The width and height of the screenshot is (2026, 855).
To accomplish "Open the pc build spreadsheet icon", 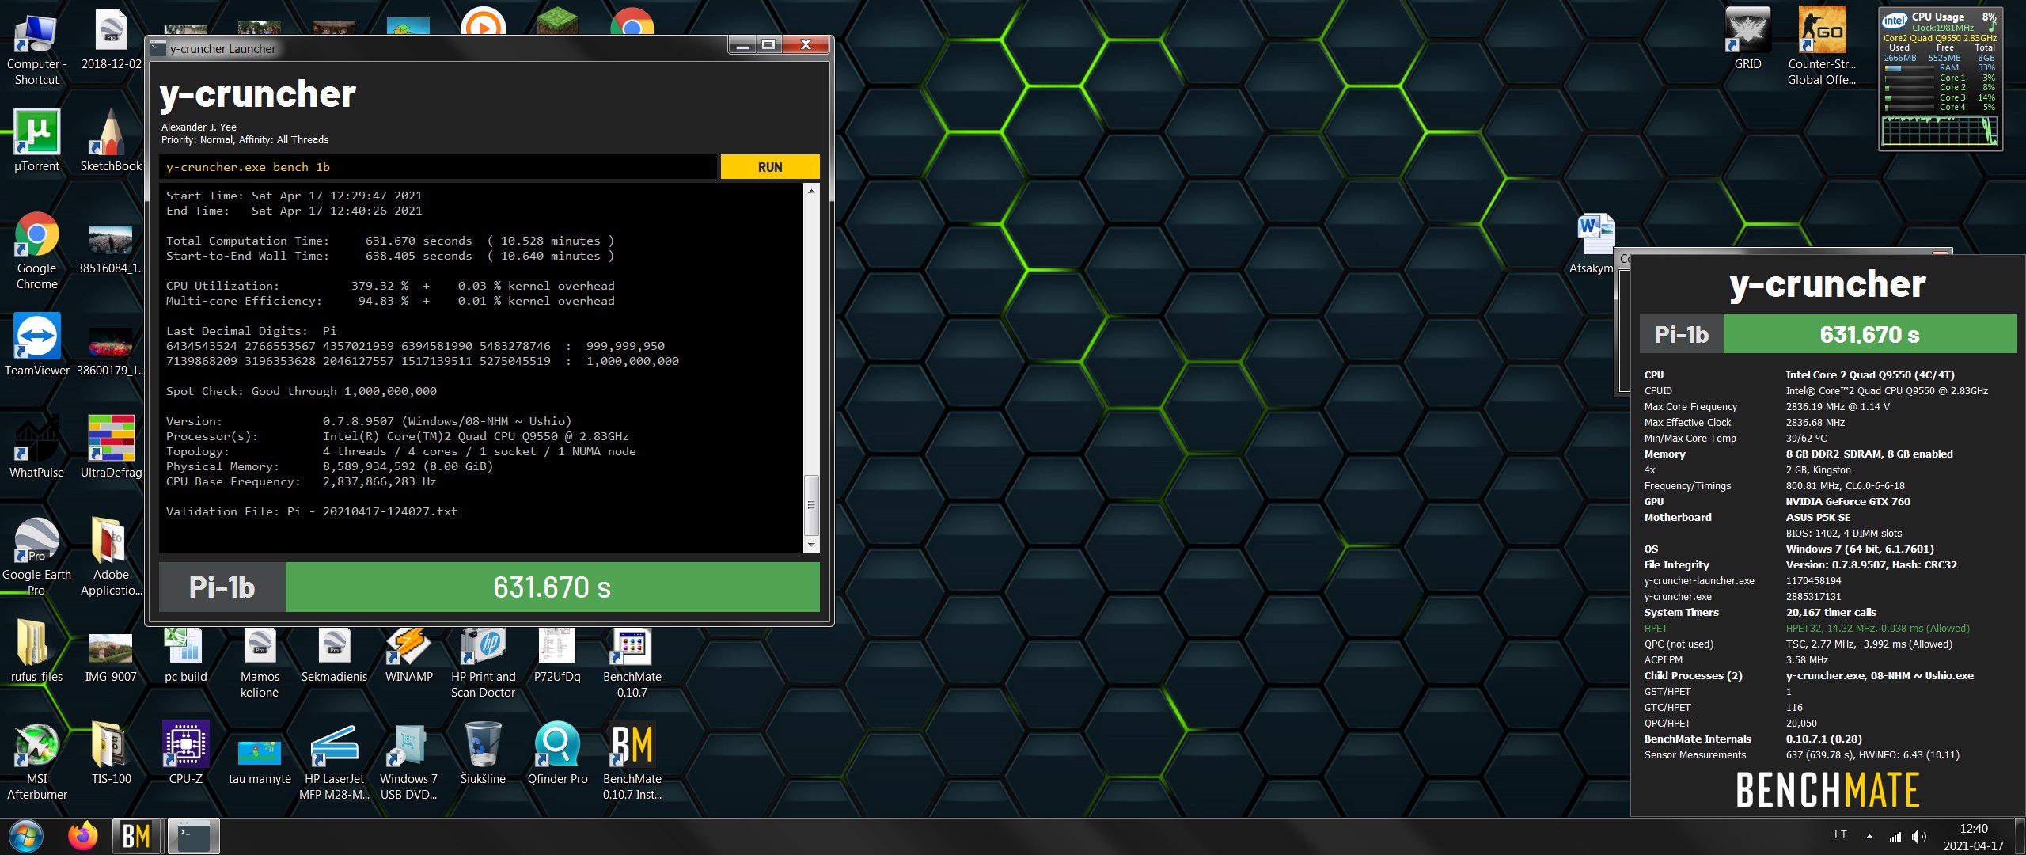I will [185, 654].
